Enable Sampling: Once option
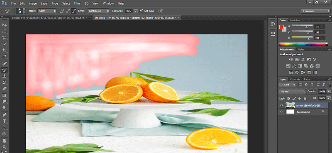 point(68,11)
